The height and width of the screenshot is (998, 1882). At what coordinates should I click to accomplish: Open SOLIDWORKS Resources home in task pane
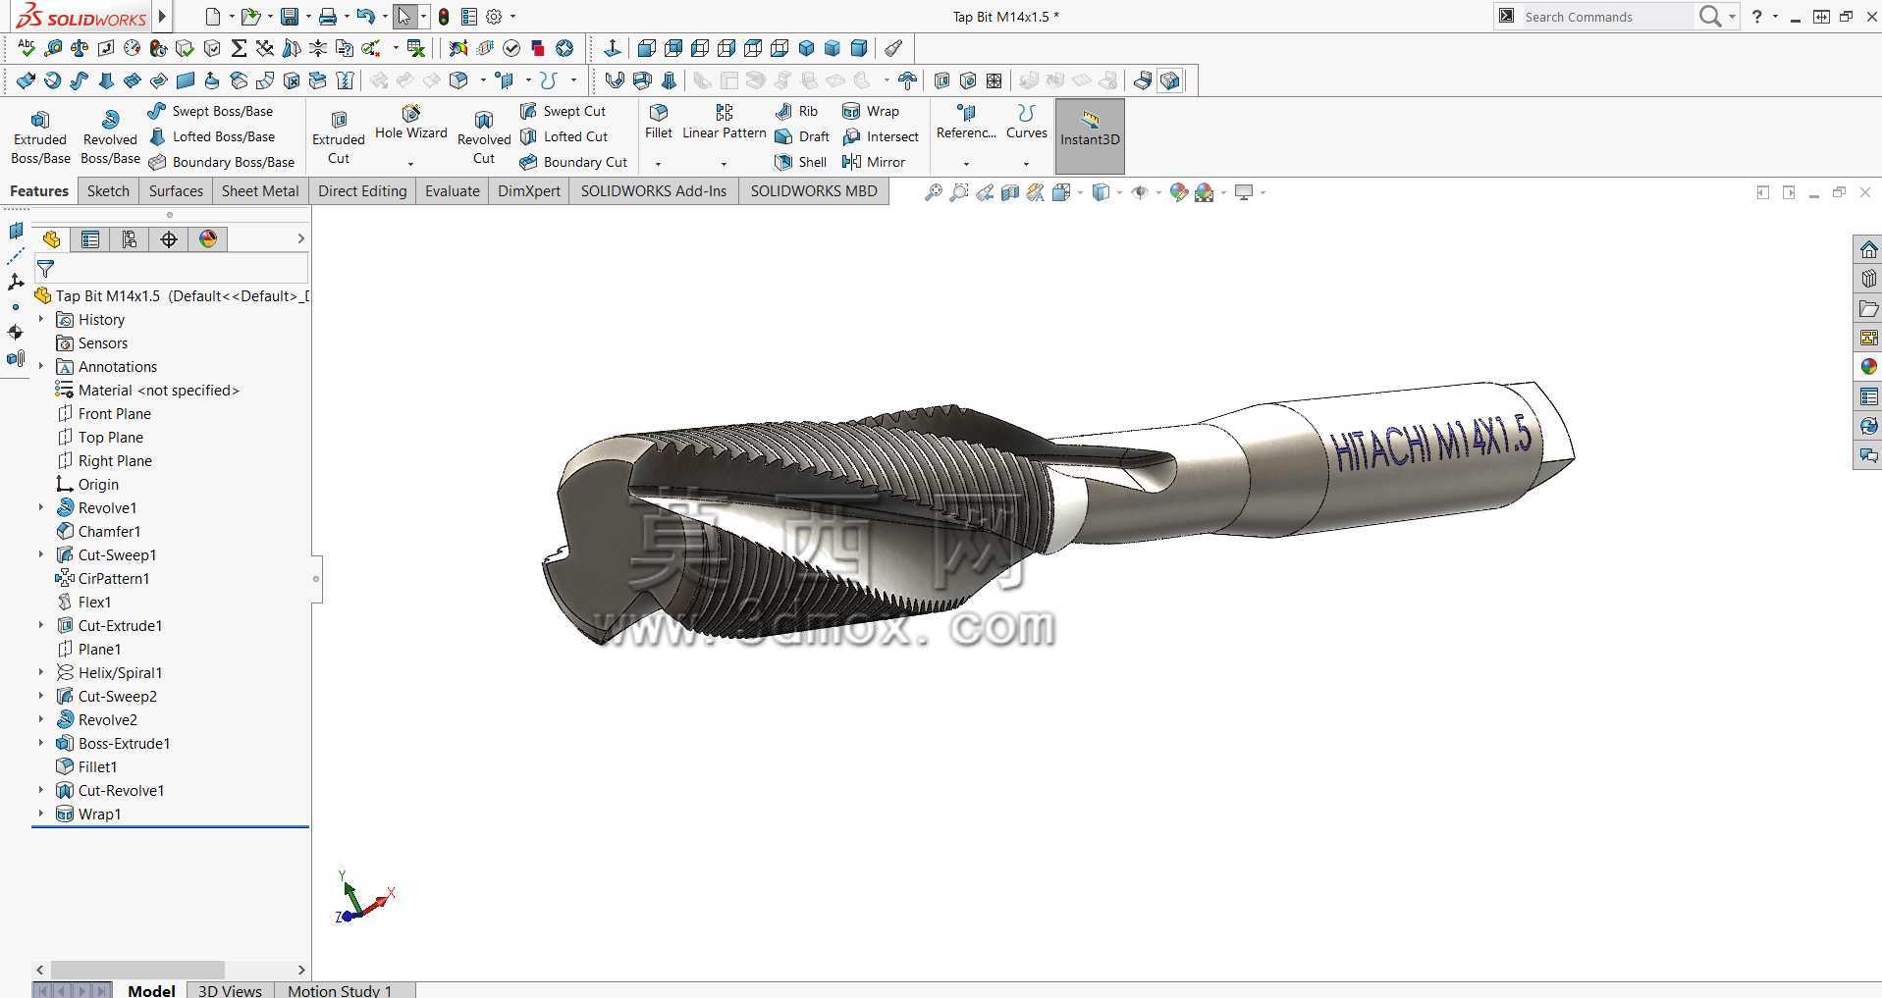pos(1868,249)
